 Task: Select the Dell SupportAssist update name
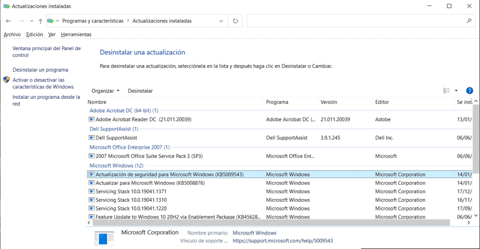[x=116, y=138]
